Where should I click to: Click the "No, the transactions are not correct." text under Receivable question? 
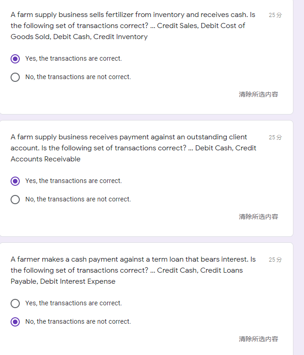click(x=78, y=200)
